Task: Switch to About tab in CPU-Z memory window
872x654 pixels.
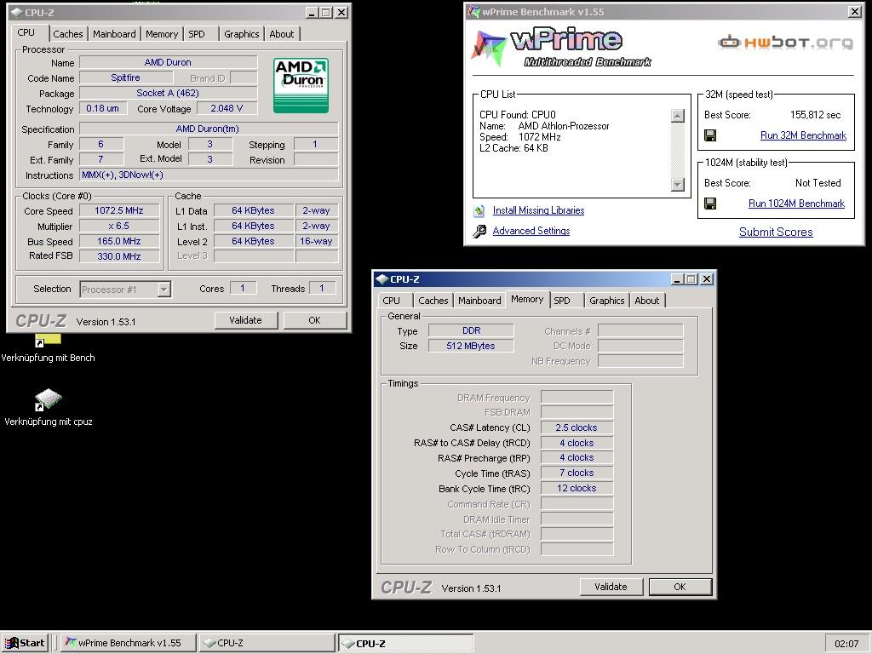Action: (x=647, y=301)
